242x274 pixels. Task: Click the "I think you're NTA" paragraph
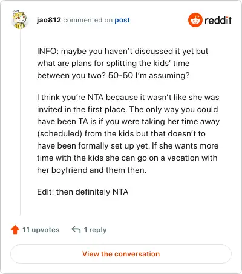tap(128, 133)
